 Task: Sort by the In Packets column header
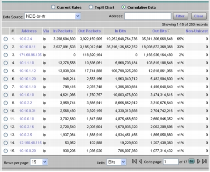63,31
